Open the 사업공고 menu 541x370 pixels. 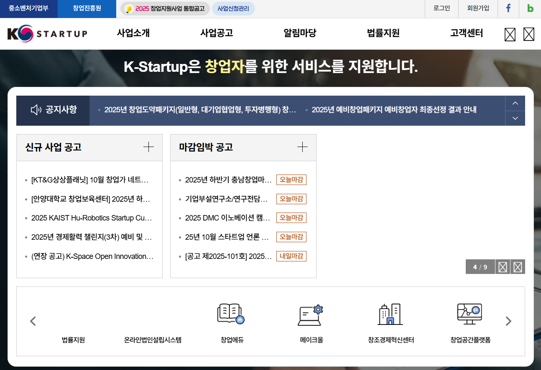pyautogui.click(x=216, y=33)
